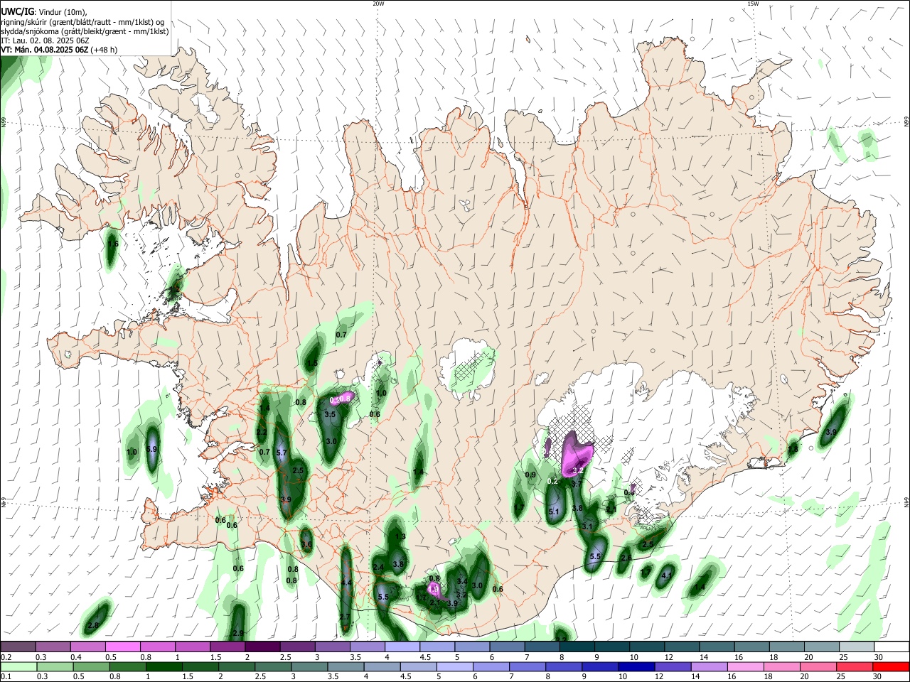Click the '2.2' precipitation value on the map
Image resolution: width=910 pixels, height=682 pixels.
tap(262, 433)
